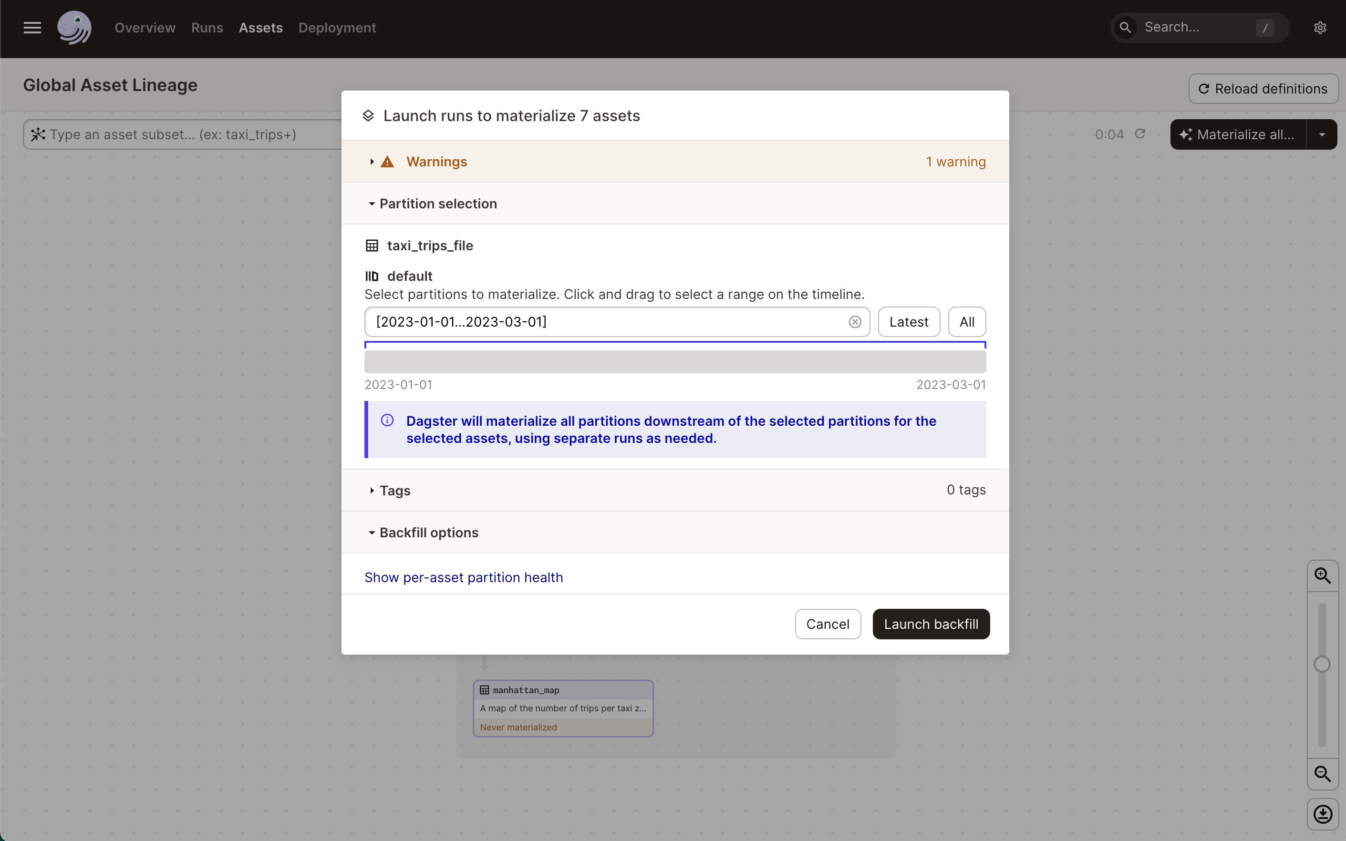
Task: Click the 2023-03-01 timeline end label
Action: [951, 385]
